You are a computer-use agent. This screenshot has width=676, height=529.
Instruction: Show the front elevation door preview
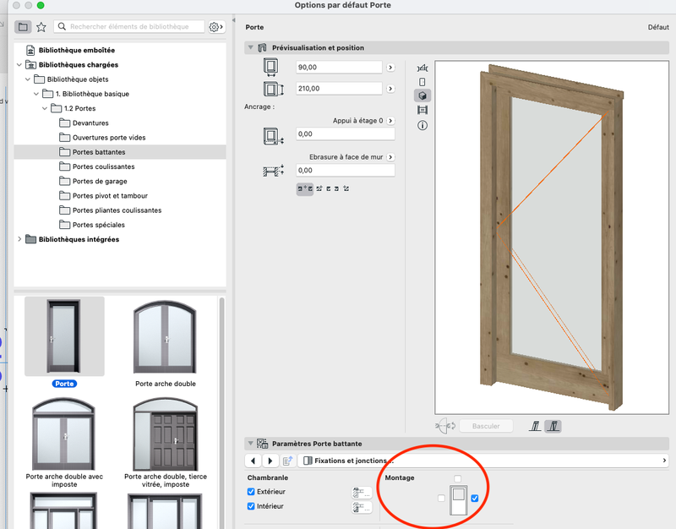coord(422,82)
